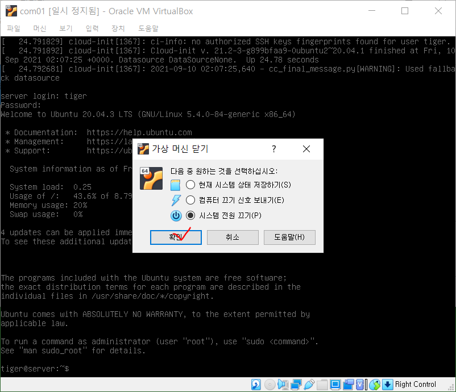Click the hard disk activity status icon
The width and height of the screenshot is (456, 392).
pos(256,385)
